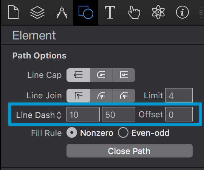This screenshot has width=204, height=170.
Task: Choose the butt Line Cap option
Action: [78, 75]
